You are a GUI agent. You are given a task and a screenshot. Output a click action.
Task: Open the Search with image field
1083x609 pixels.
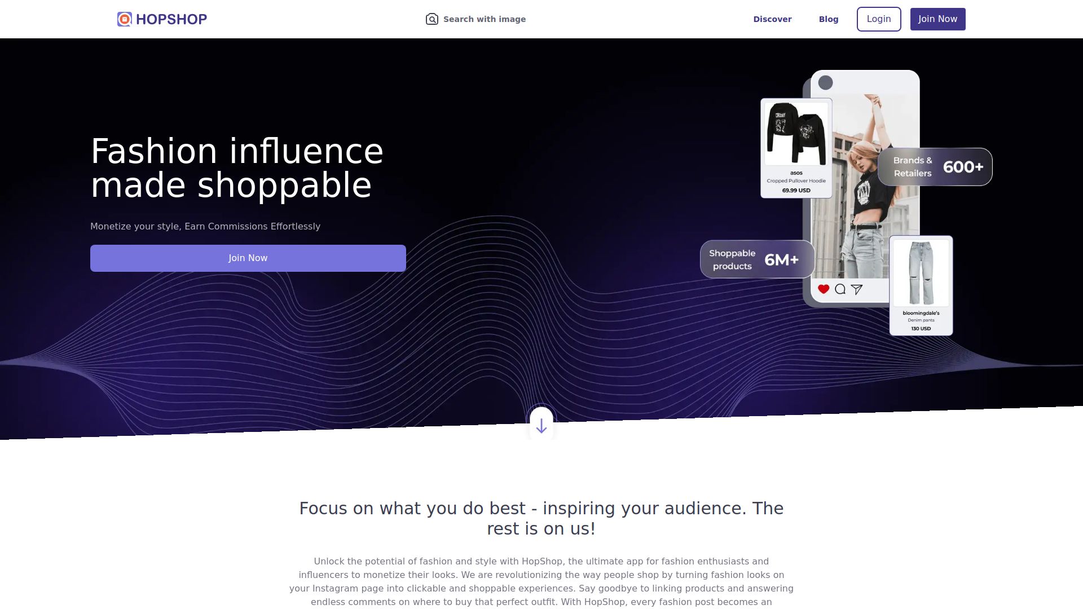476,19
